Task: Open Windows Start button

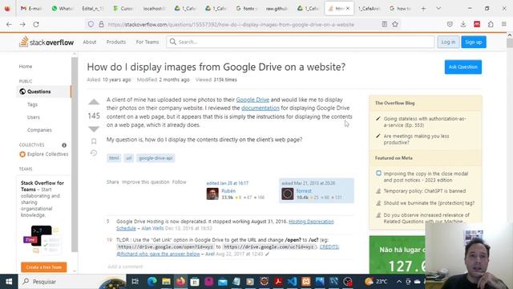Action: [x=9, y=282]
